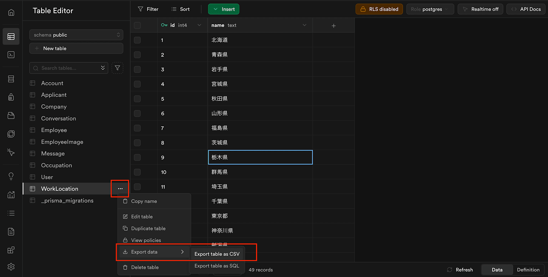Open the name column header dropdown arrow
The width and height of the screenshot is (548, 277).
(304, 25)
